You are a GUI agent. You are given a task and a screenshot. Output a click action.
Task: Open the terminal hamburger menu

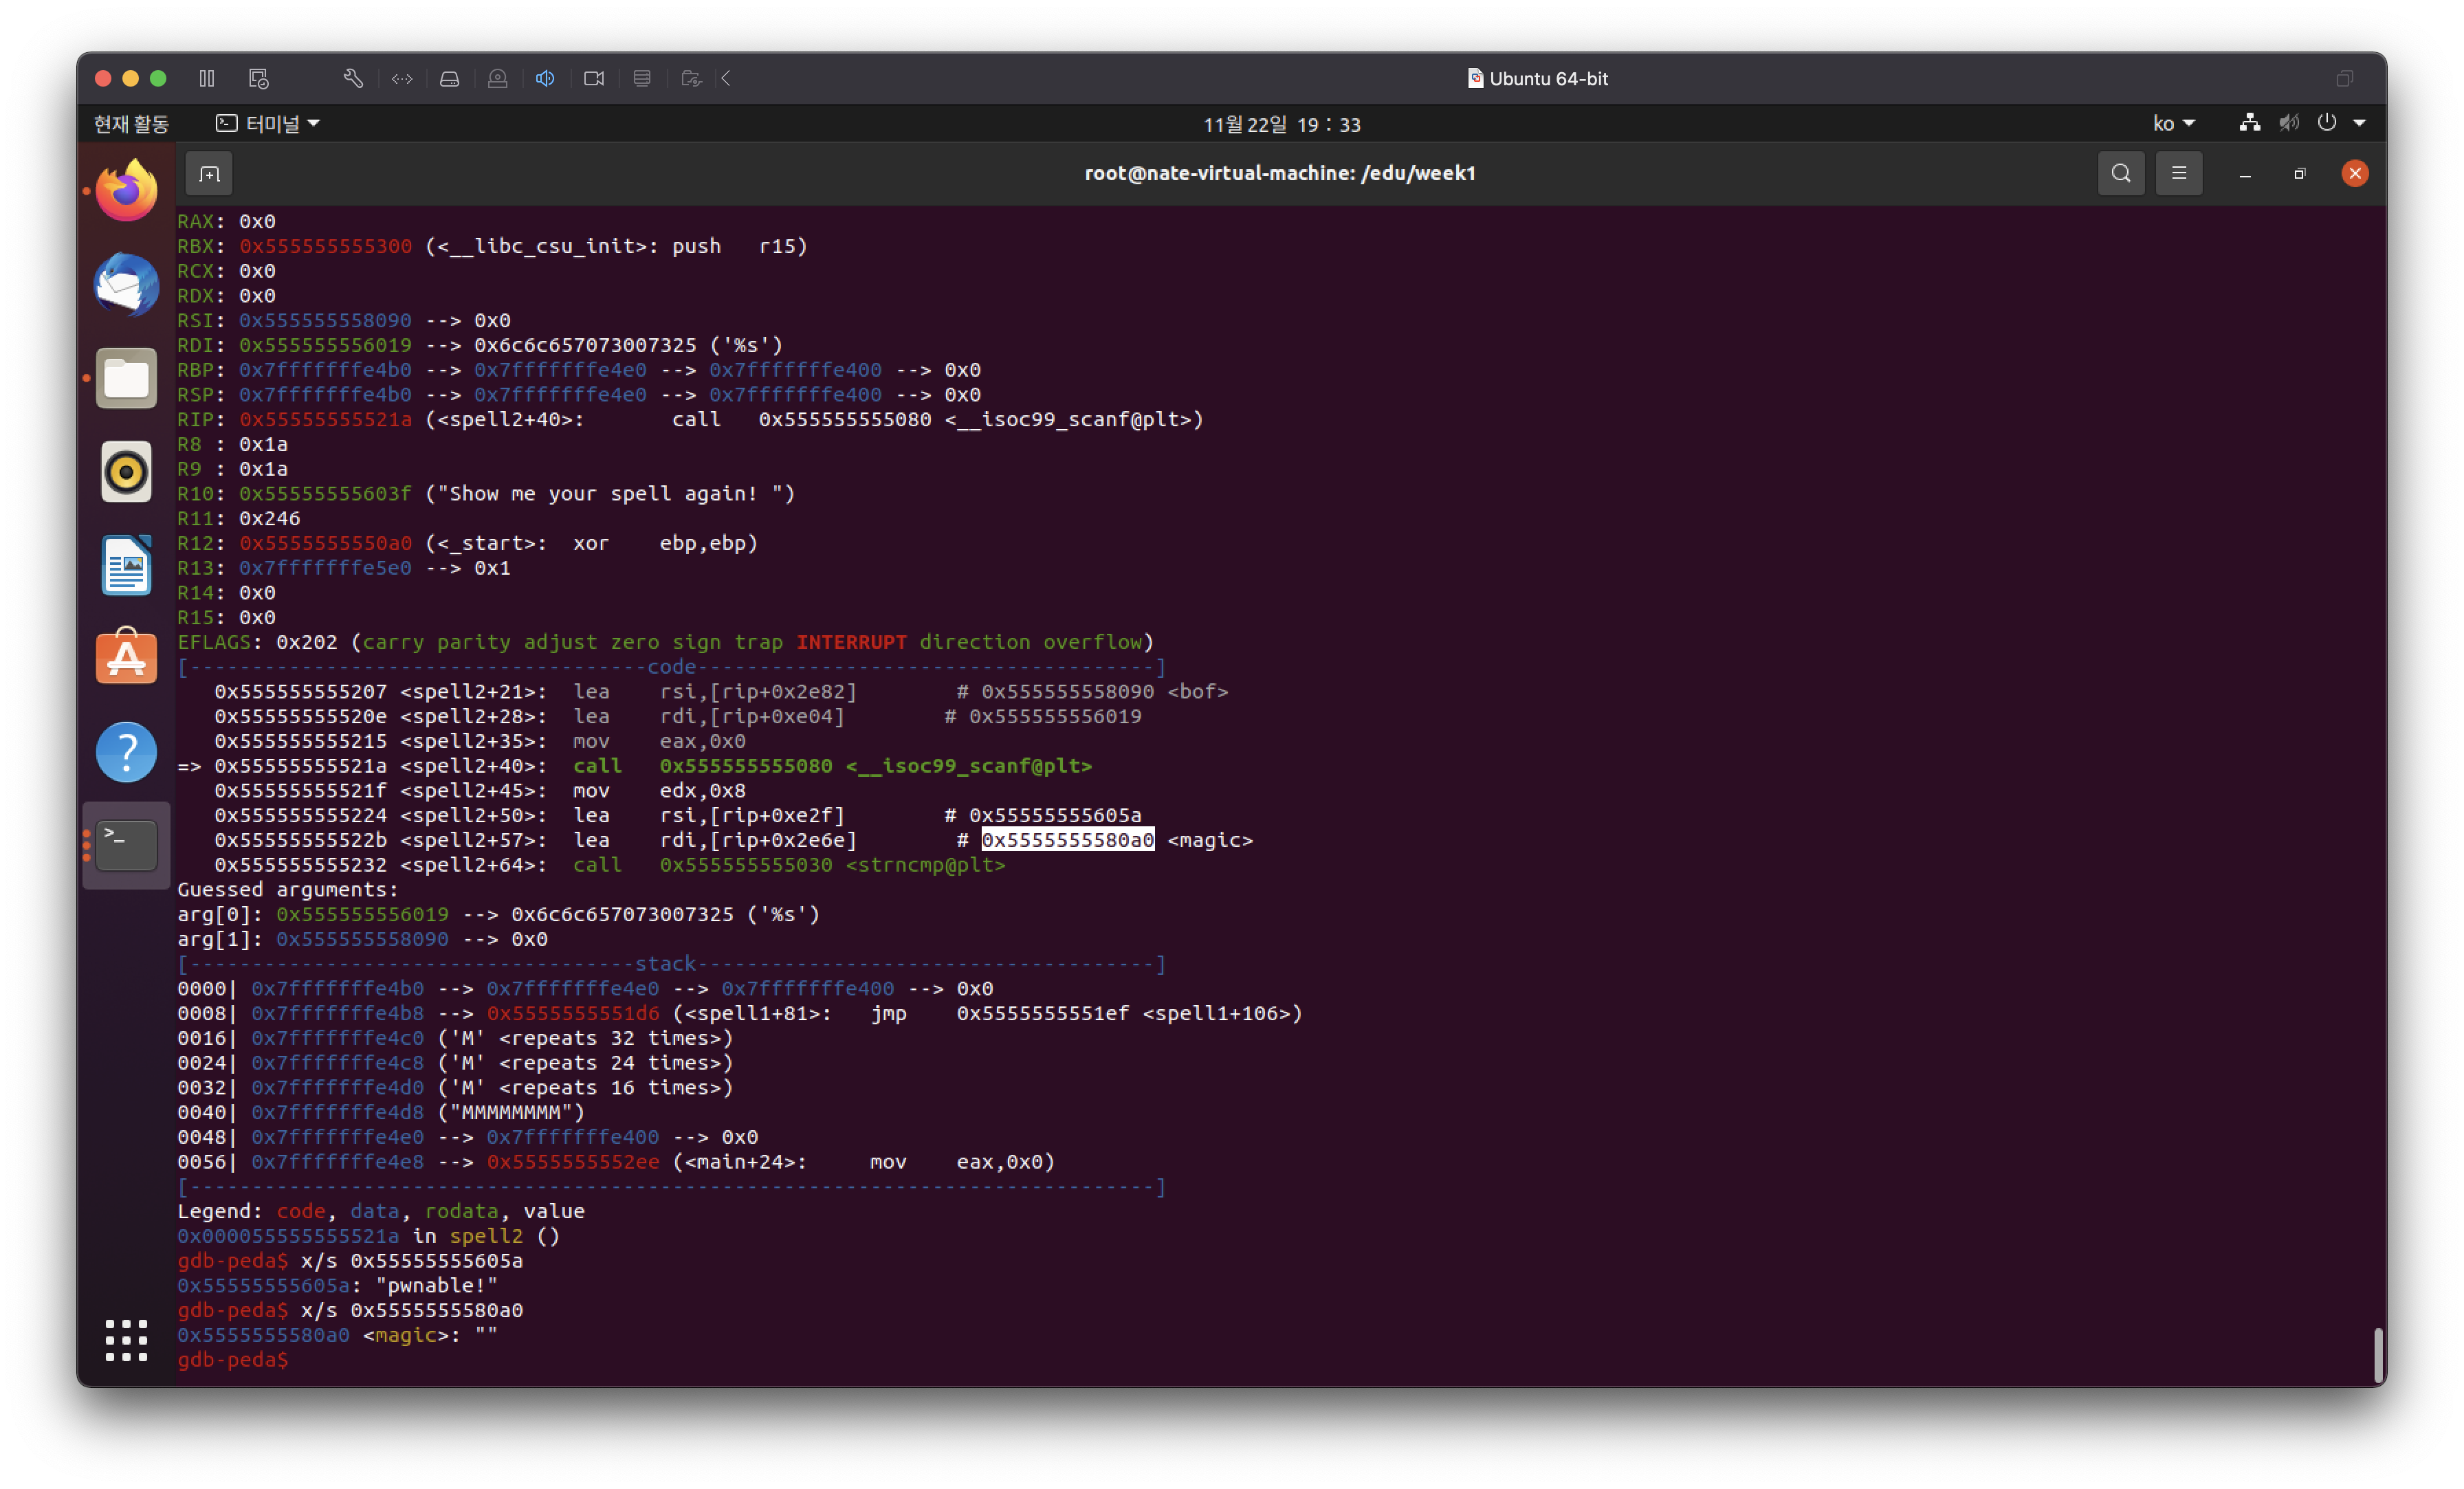[x=2178, y=174]
